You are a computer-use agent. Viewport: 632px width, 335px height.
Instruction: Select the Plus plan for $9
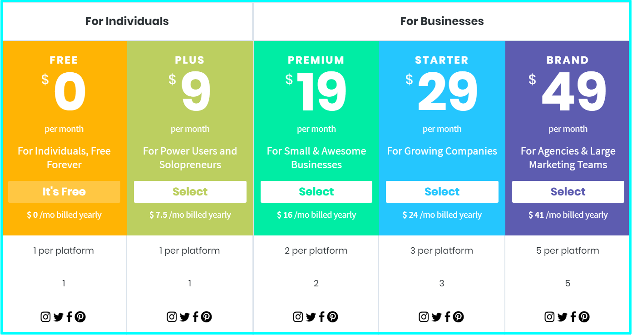[x=190, y=192]
